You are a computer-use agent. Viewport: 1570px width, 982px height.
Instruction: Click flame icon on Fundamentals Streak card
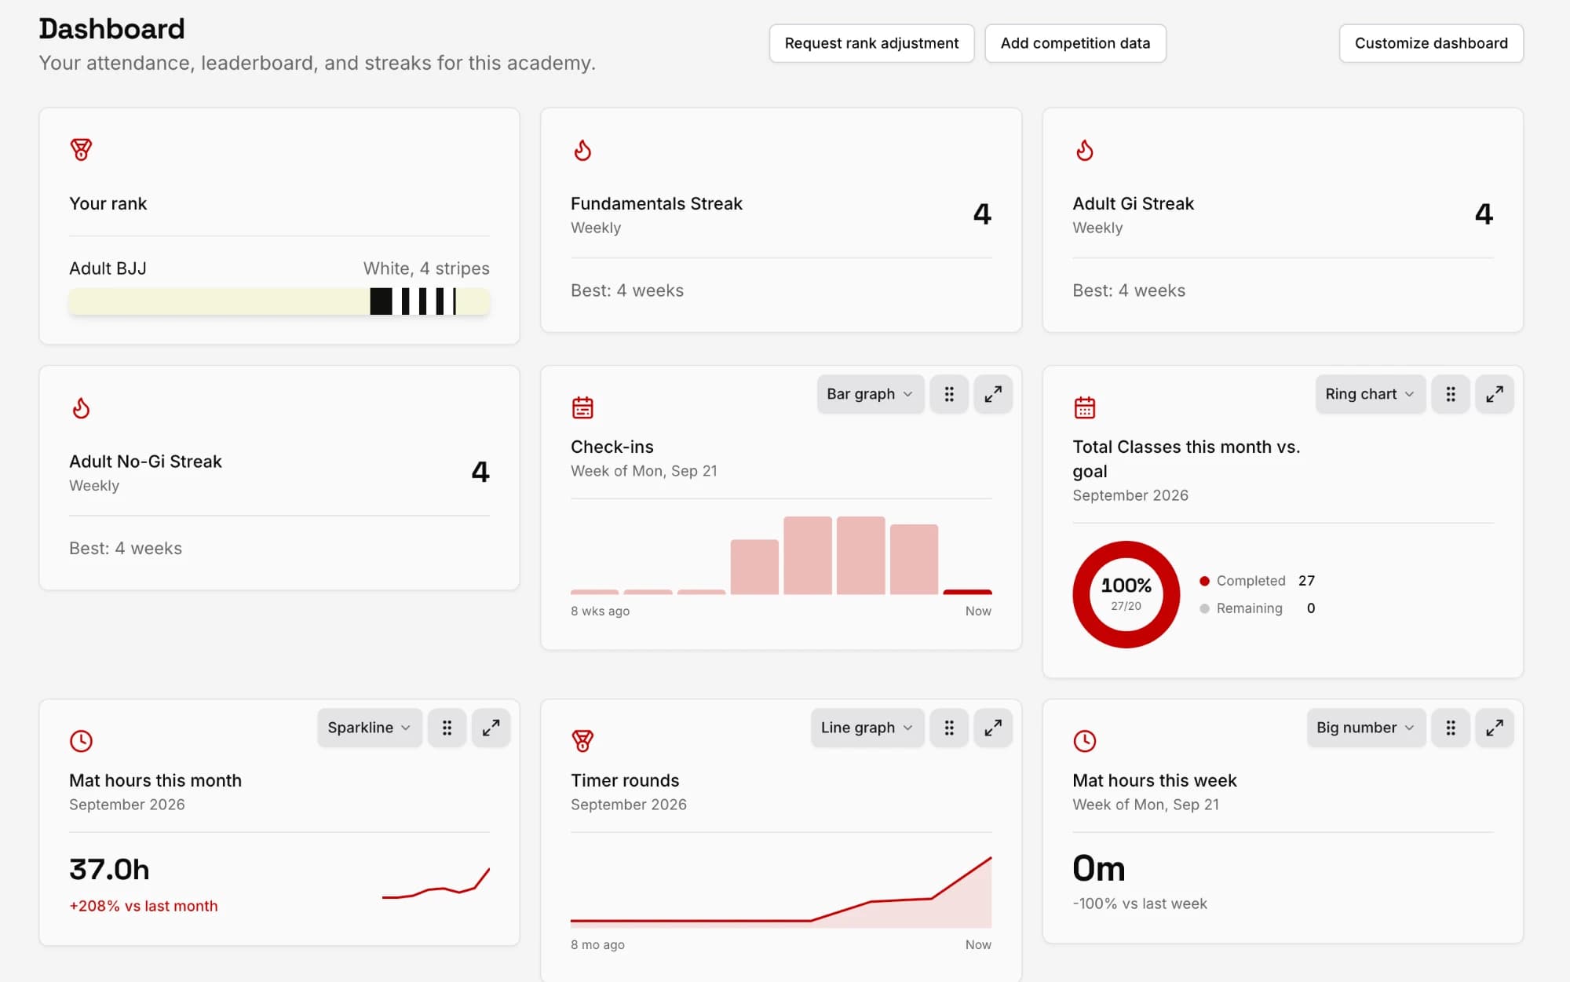(x=582, y=149)
